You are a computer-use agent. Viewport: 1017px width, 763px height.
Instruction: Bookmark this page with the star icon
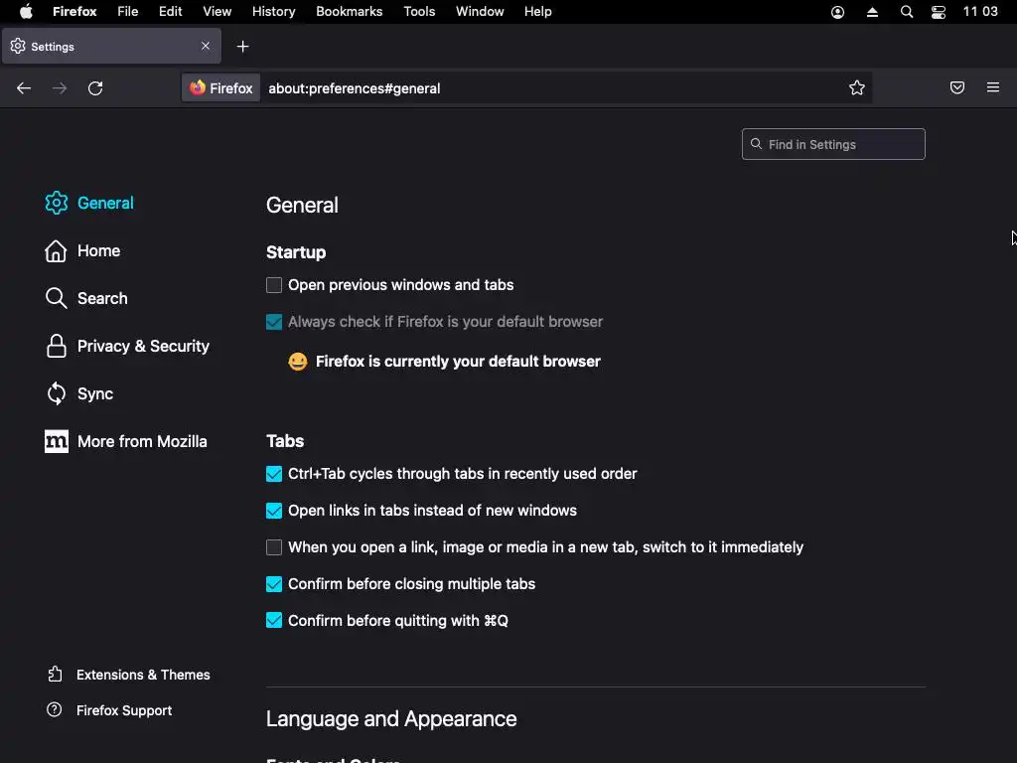point(857,88)
